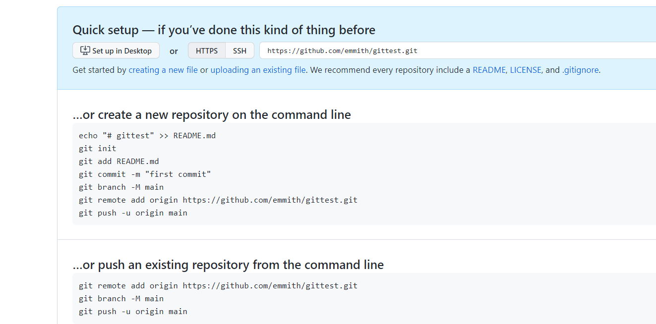Click 'git push -u origin main' in the push-existing block

(133, 311)
